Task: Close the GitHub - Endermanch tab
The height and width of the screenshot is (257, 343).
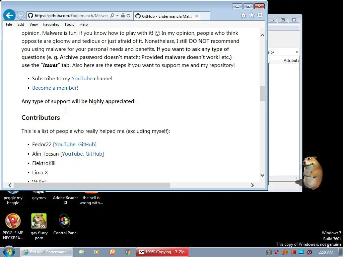Action: [196, 16]
